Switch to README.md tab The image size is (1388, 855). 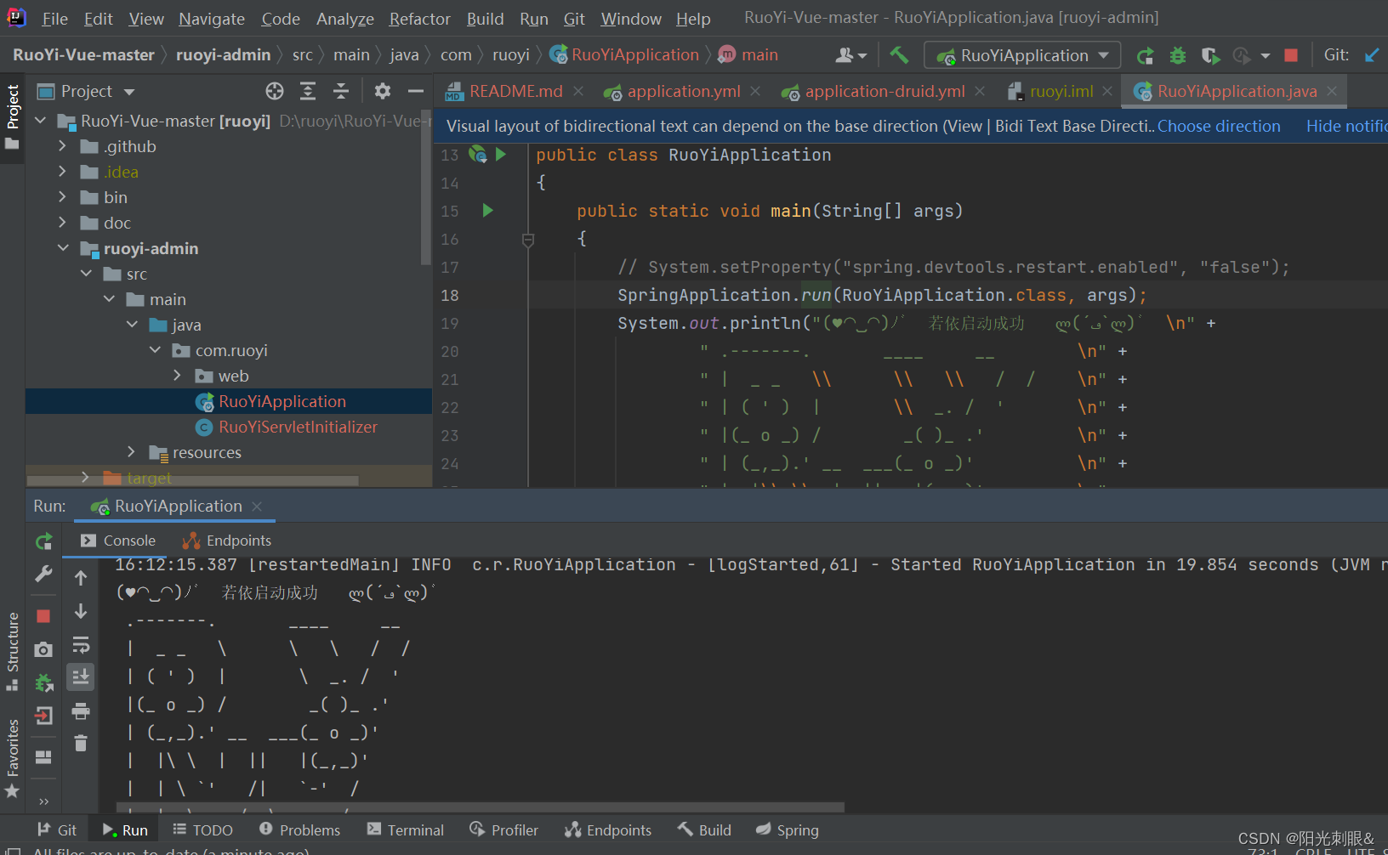pyautogui.click(x=516, y=91)
